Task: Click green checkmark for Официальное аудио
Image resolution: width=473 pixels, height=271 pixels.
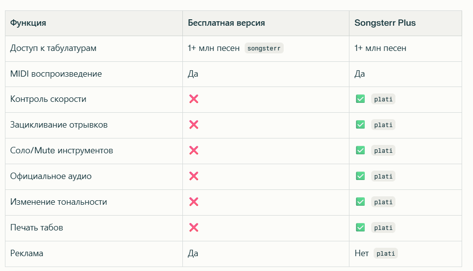Action: (360, 176)
